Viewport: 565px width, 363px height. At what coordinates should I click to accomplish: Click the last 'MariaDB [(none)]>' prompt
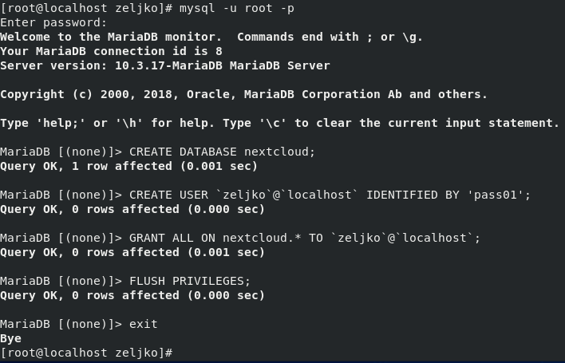pos(61,324)
